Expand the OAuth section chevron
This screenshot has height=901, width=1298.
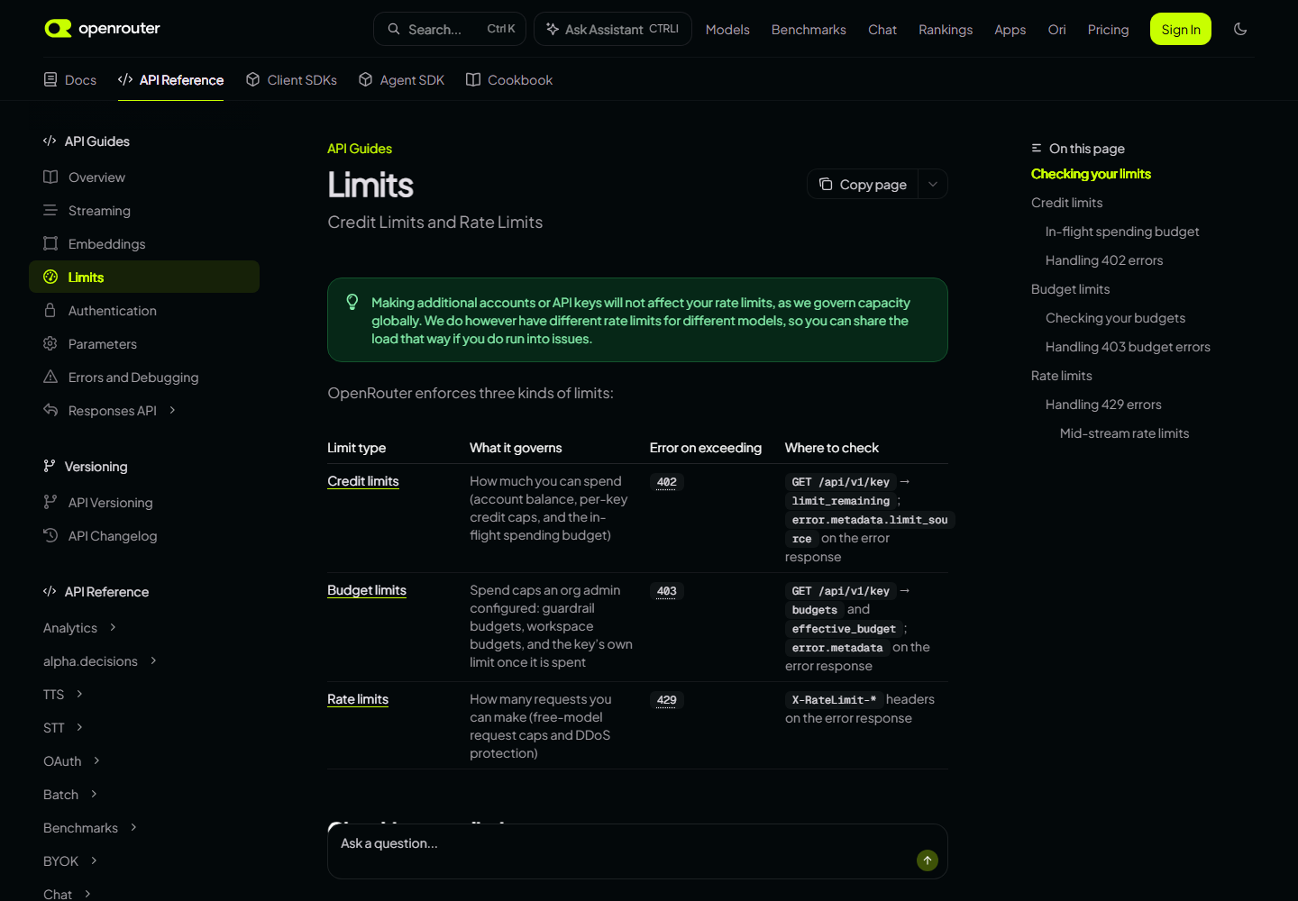point(96,760)
